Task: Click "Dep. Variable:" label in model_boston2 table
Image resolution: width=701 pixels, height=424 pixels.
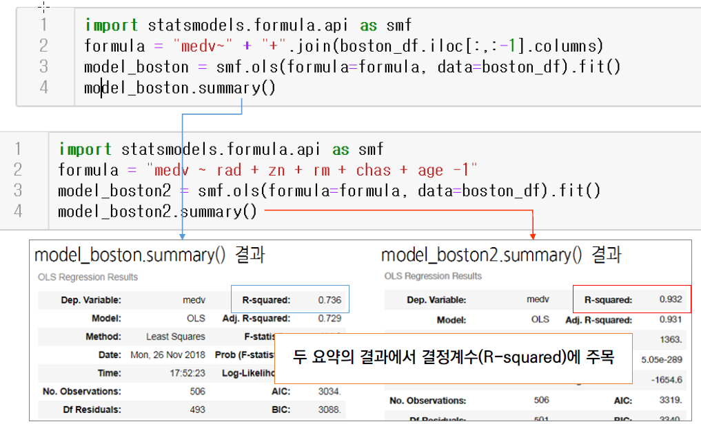Action: pyautogui.click(x=436, y=300)
